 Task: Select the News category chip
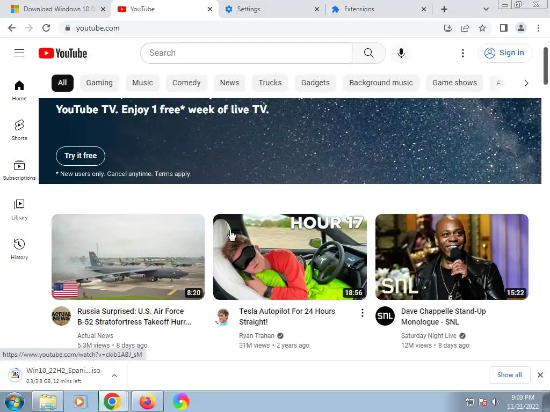pyautogui.click(x=229, y=83)
